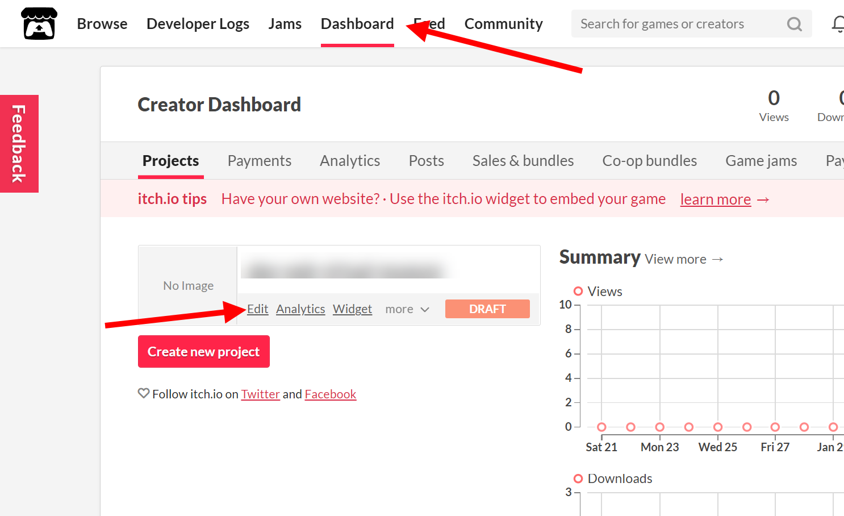Image resolution: width=844 pixels, height=516 pixels.
Task: Open the Jams page
Action: (x=285, y=24)
